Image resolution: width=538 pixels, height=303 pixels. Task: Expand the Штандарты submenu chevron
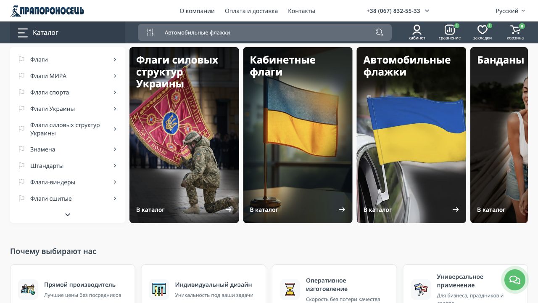click(115, 166)
